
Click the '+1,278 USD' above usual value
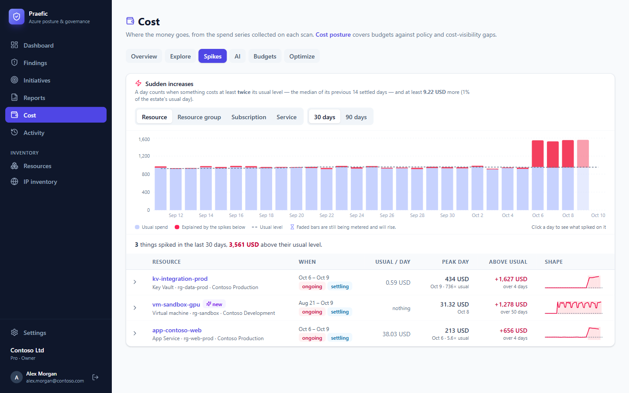(511, 304)
